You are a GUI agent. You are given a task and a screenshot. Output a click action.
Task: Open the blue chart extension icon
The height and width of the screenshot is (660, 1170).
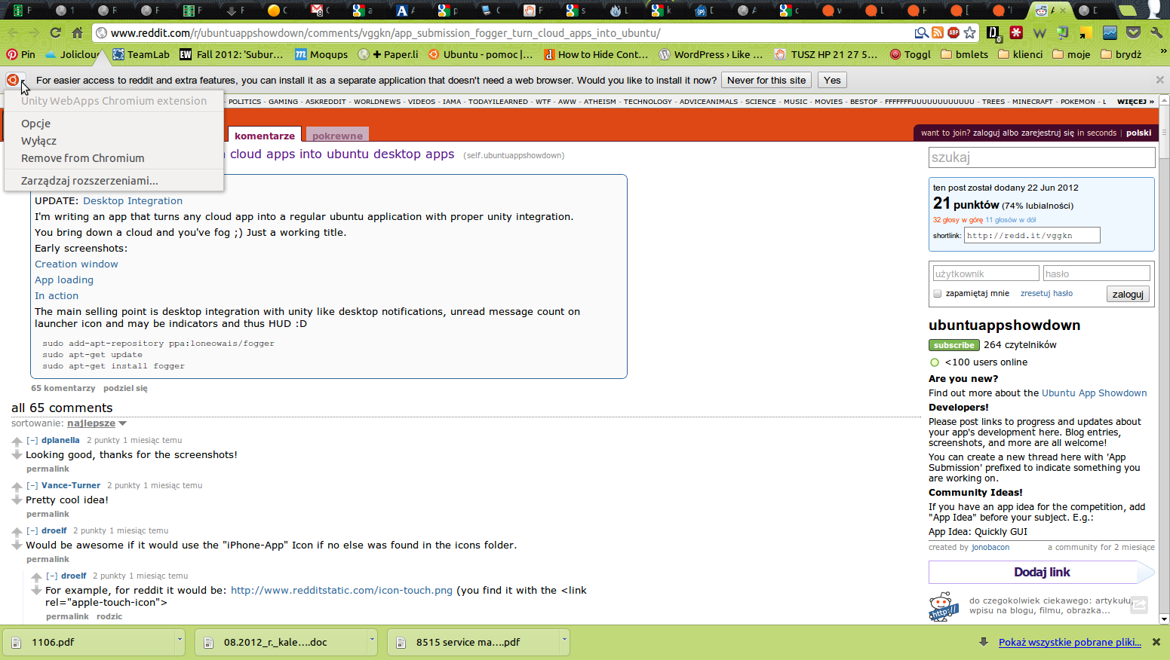1110,32
